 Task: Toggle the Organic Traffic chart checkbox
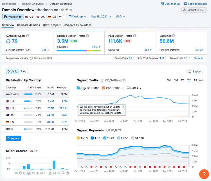78,88
